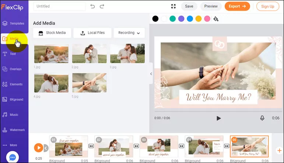The width and height of the screenshot is (284, 163).
Task: Collapse timeline with left arrow handle
Action: [x=46, y=148]
